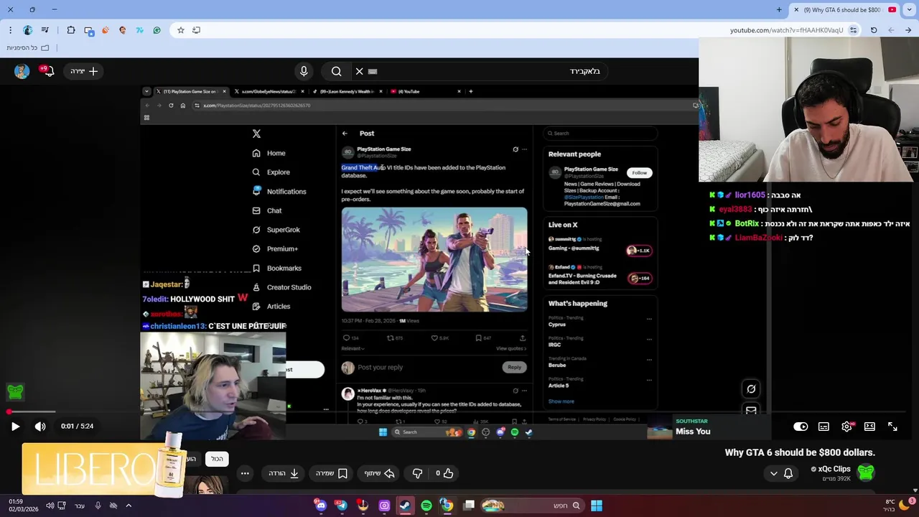Click the שמירה save button
The image size is (919, 517).
click(x=332, y=473)
